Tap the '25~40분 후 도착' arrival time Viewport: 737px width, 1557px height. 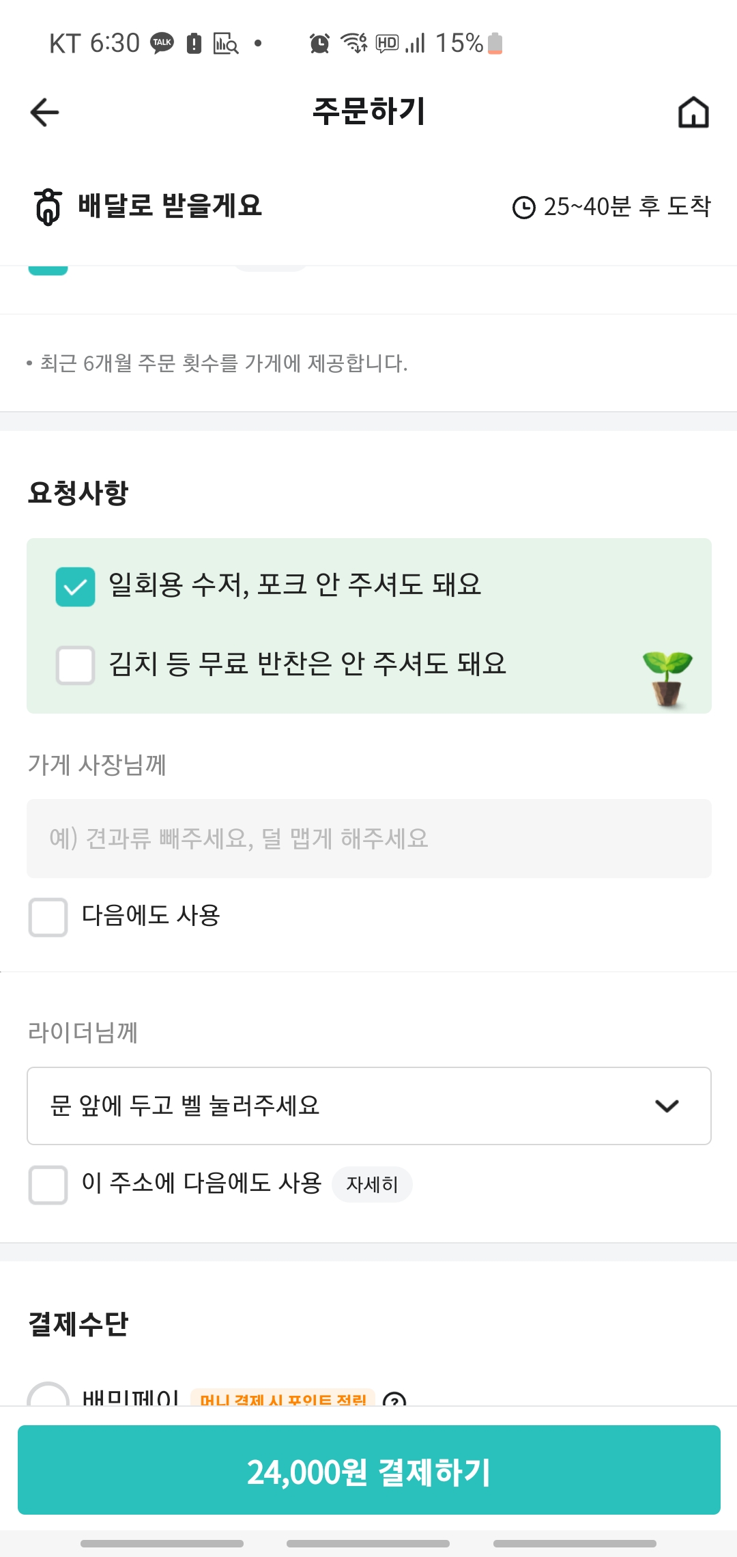pyautogui.click(x=626, y=206)
